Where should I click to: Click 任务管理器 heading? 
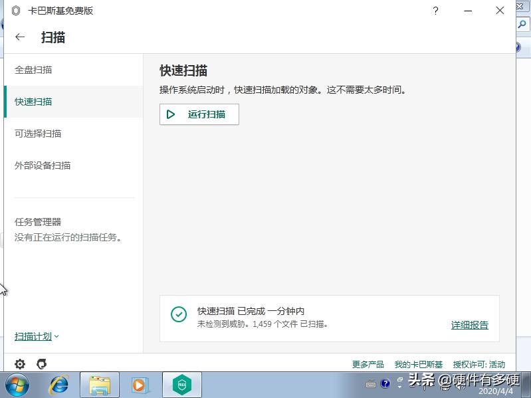38,222
